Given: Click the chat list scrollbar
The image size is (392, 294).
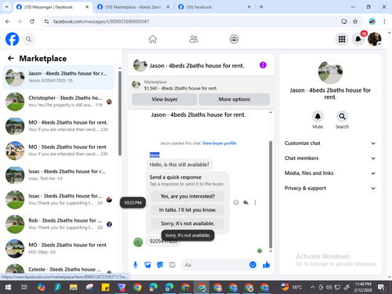Looking at the screenshot, I should (120, 113).
